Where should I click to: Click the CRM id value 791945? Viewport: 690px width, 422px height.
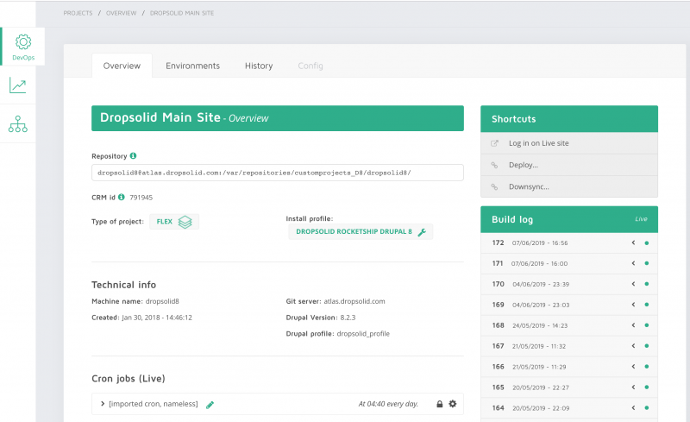click(141, 198)
